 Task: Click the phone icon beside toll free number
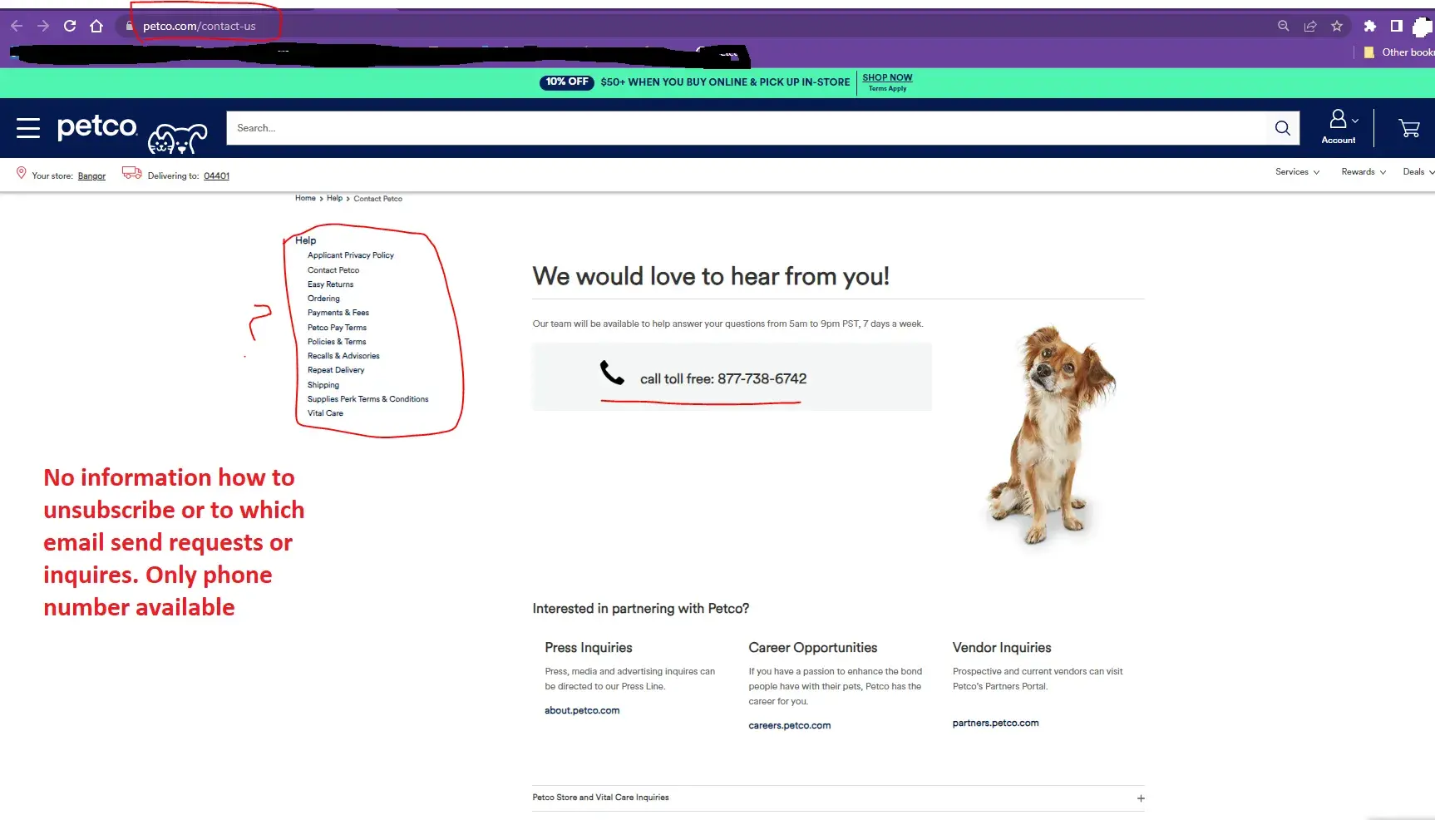pos(612,373)
